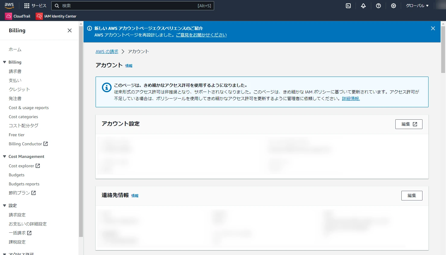Open the services grid menu
446x255 pixels.
(x=27, y=6)
